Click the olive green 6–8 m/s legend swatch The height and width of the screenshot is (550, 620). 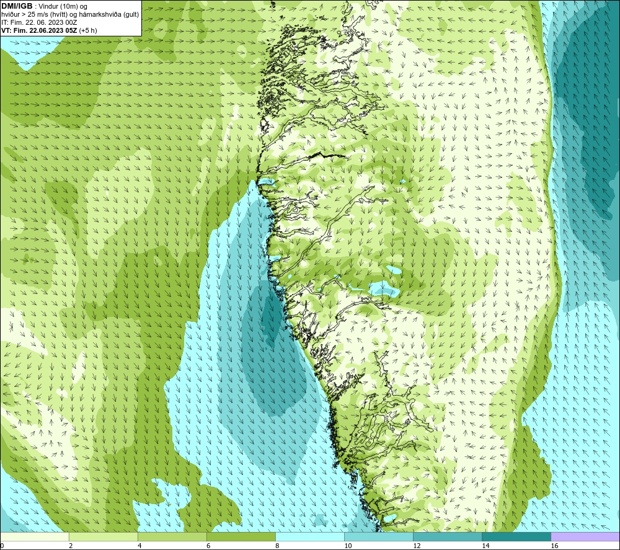[x=241, y=536]
